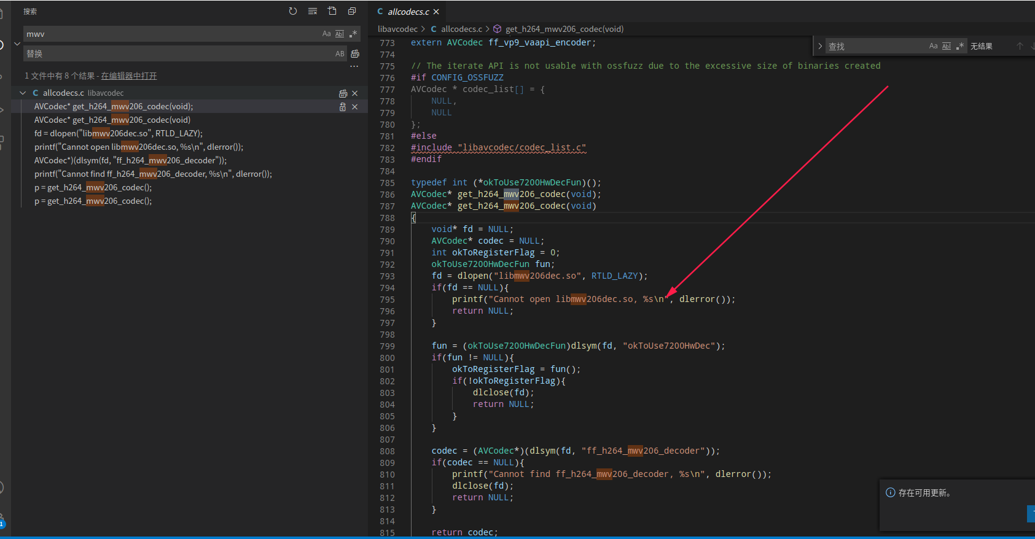Viewport: 1035px width, 539px height.
Task: Click libavcodec in the breadcrumb
Action: (x=397, y=29)
